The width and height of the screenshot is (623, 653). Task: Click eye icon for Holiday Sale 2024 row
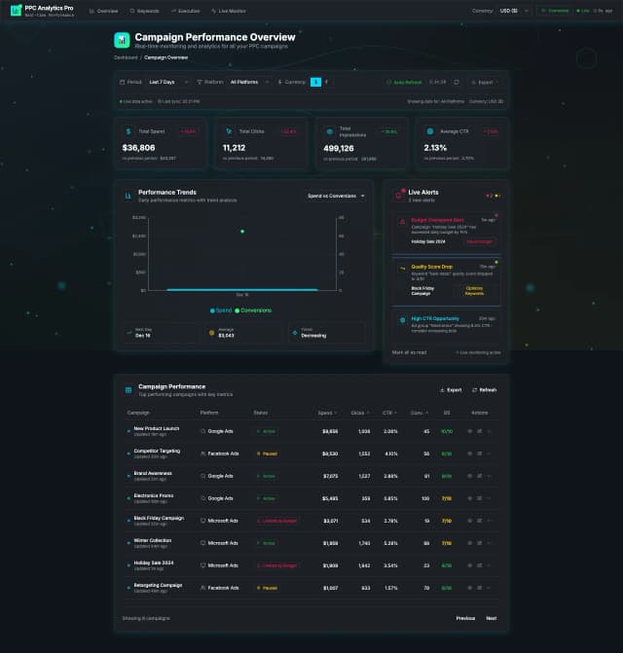click(470, 565)
